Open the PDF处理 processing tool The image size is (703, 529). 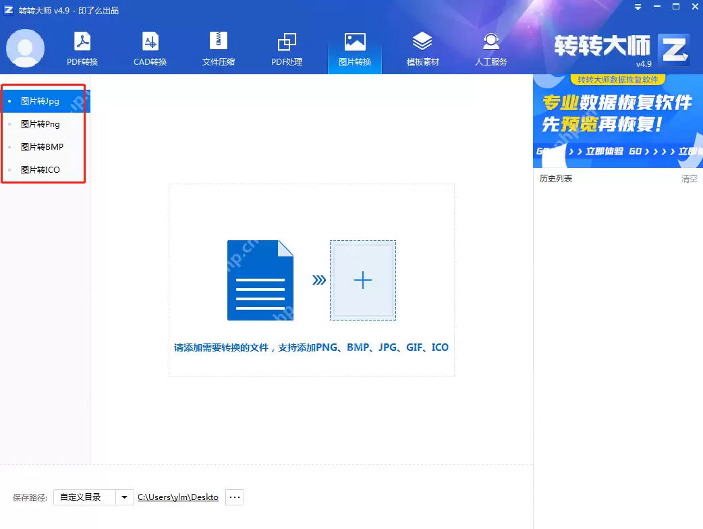click(287, 47)
